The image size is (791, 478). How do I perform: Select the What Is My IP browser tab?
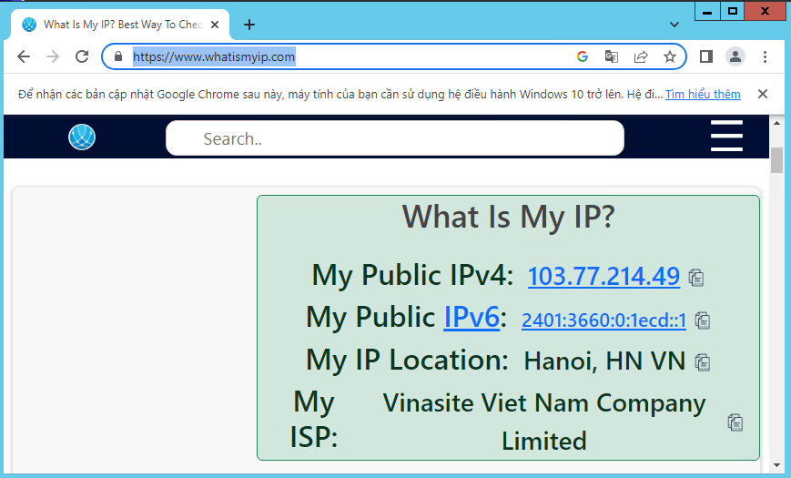tap(120, 25)
